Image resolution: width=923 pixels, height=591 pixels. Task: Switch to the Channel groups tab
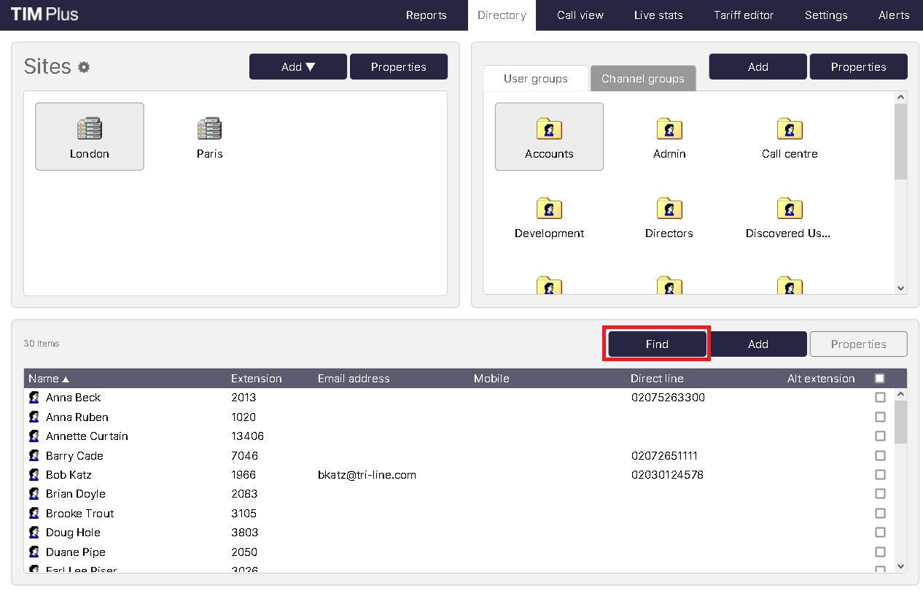pyautogui.click(x=642, y=79)
